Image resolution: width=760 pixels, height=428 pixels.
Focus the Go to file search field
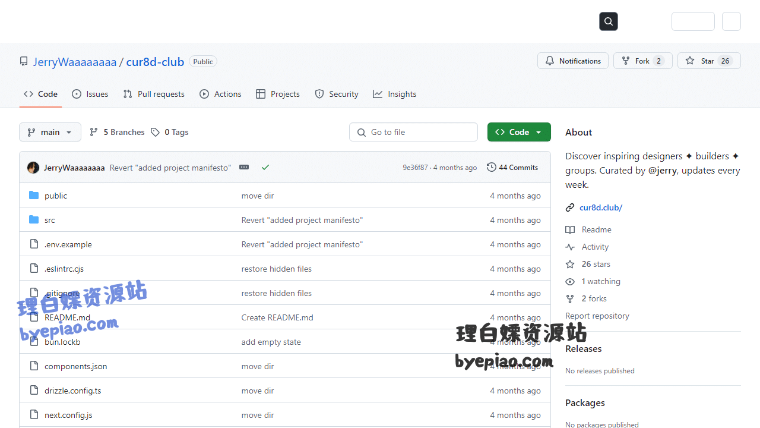[x=413, y=132]
